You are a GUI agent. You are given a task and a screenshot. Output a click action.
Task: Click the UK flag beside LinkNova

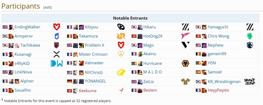[x=5, y=72]
